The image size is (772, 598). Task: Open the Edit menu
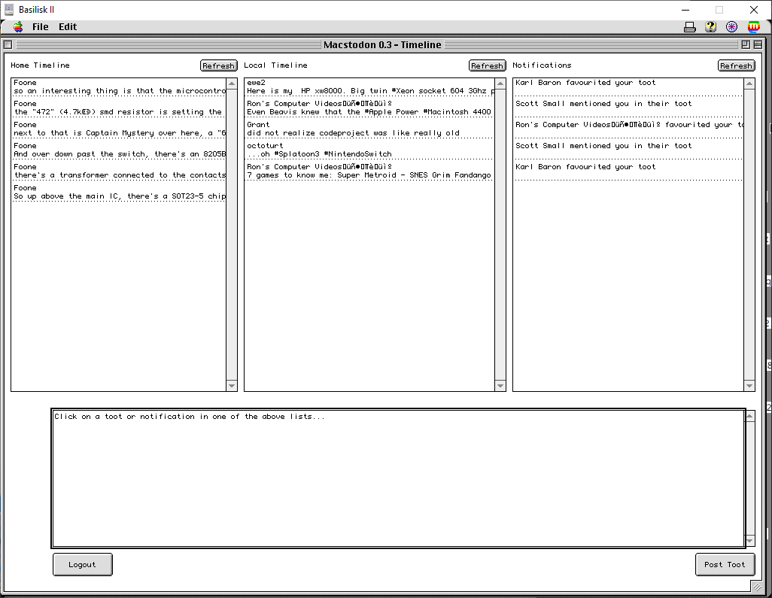click(67, 26)
